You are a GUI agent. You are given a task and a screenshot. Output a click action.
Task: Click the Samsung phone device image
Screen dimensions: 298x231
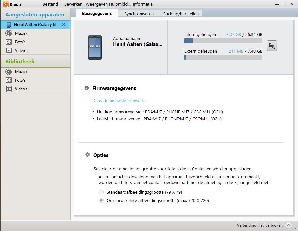(x=95, y=47)
